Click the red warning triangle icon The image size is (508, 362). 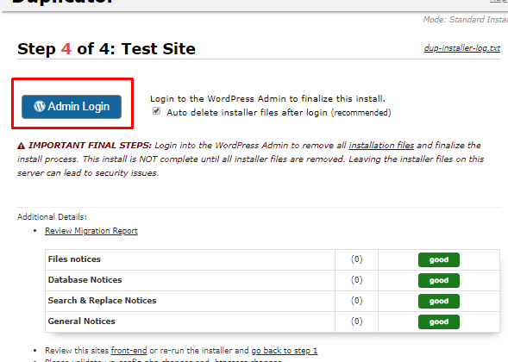tap(21, 146)
